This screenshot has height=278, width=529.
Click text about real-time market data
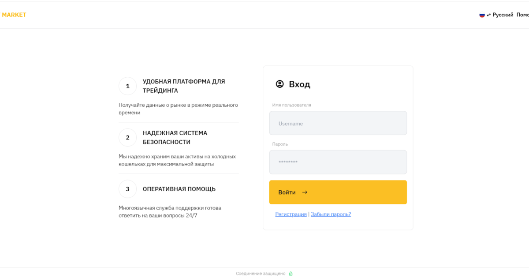click(x=178, y=109)
